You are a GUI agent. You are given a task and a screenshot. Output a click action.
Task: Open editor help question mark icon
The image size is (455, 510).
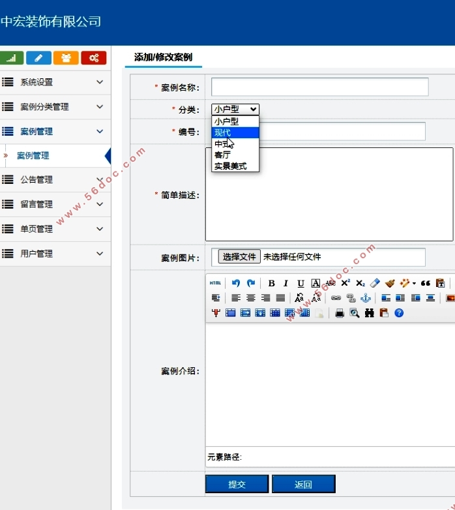click(x=399, y=313)
